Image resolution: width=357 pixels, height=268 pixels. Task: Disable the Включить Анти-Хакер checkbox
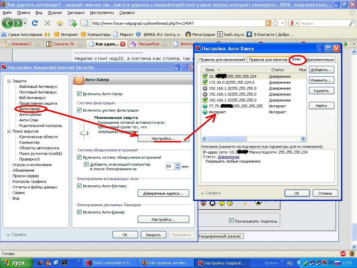pos(79,94)
